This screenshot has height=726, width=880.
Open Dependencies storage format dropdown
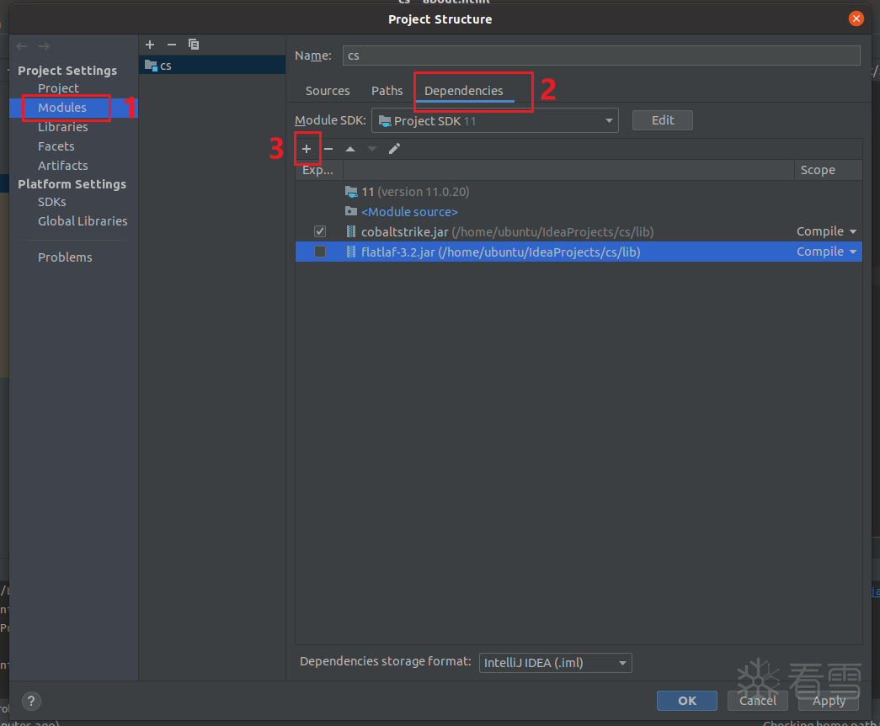pos(556,663)
